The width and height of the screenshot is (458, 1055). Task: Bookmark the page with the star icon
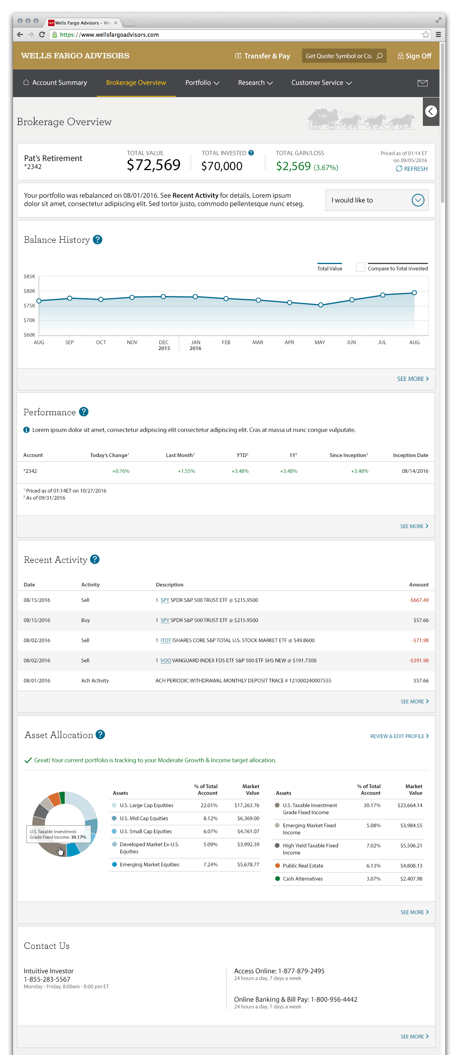point(426,35)
